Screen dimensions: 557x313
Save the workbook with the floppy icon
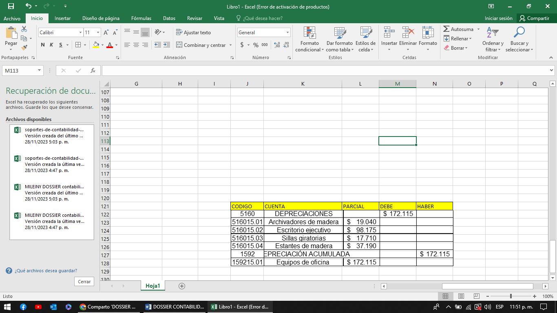11,6
